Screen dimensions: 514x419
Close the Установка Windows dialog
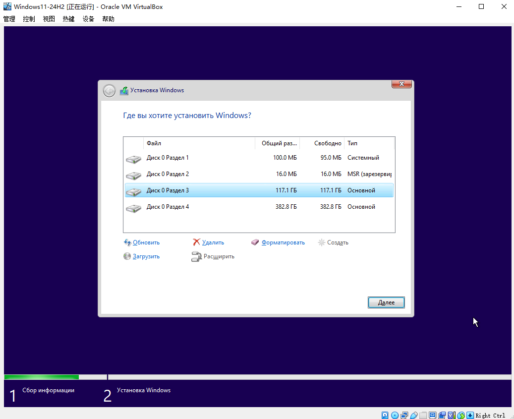pyautogui.click(x=401, y=84)
